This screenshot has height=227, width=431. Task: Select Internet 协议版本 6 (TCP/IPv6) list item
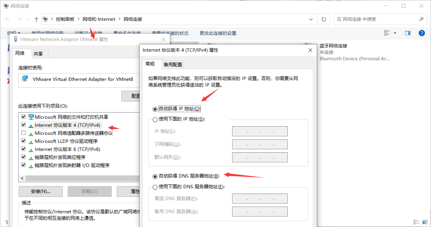tap(67, 149)
